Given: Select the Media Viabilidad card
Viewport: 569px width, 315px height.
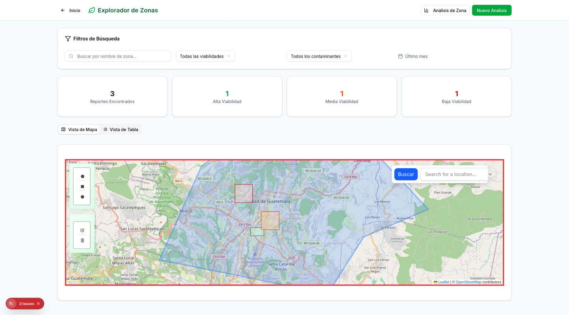Looking at the screenshot, I should [x=342, y=97].
